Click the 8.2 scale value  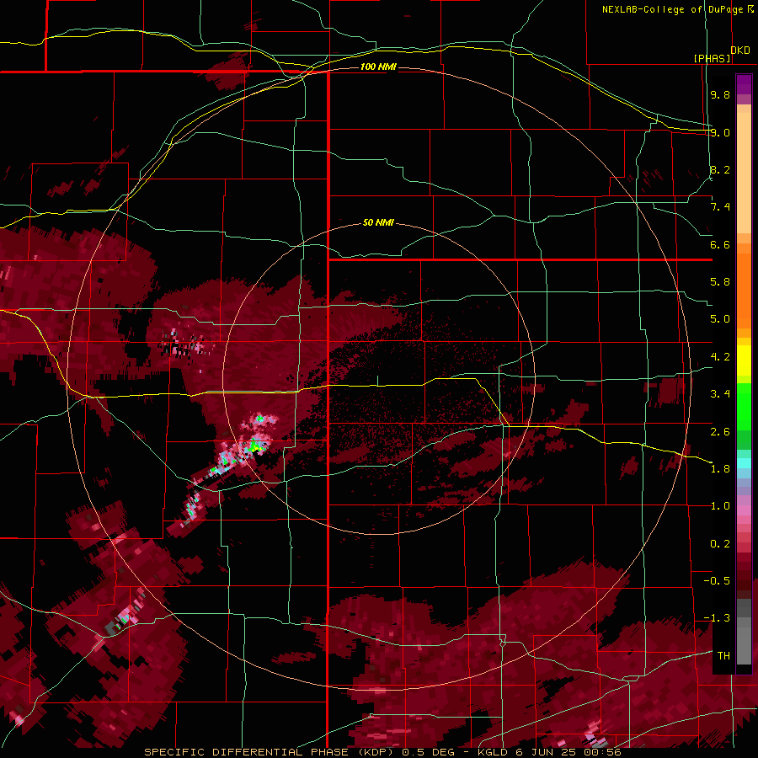pos(720,169)
